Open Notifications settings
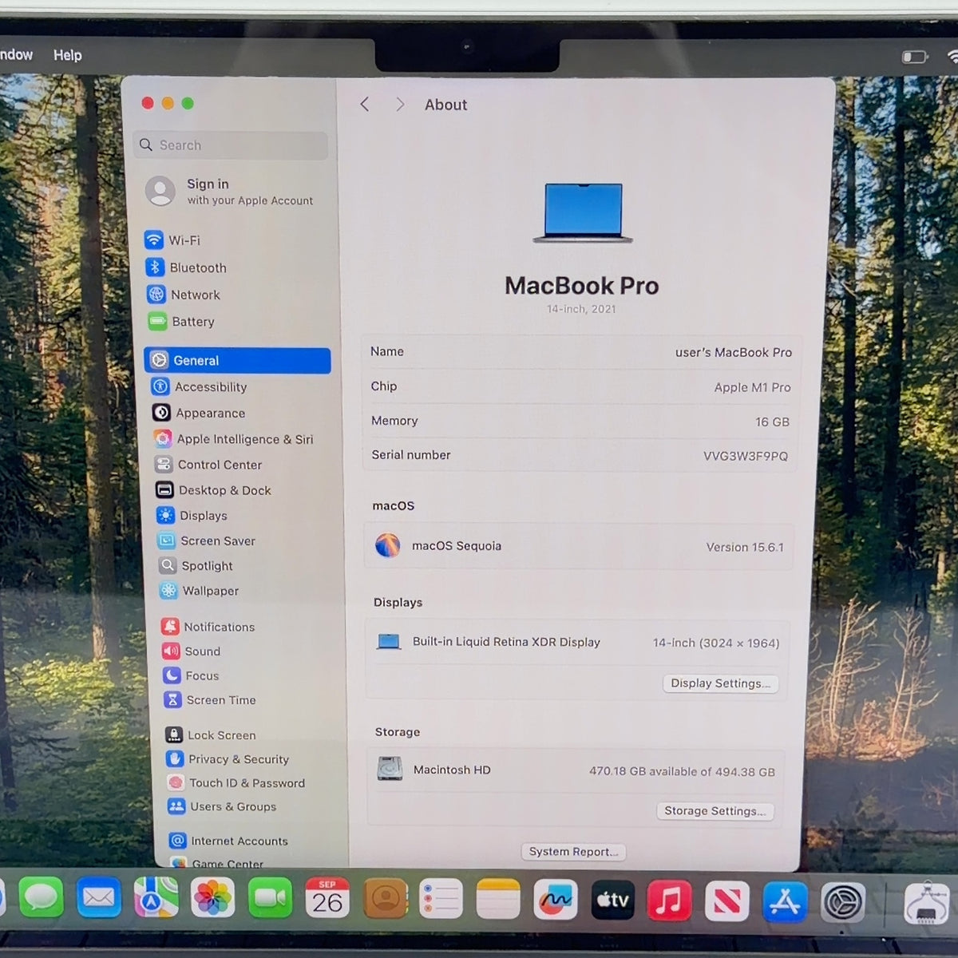This screenshot has width=958, height=958. 208,627
